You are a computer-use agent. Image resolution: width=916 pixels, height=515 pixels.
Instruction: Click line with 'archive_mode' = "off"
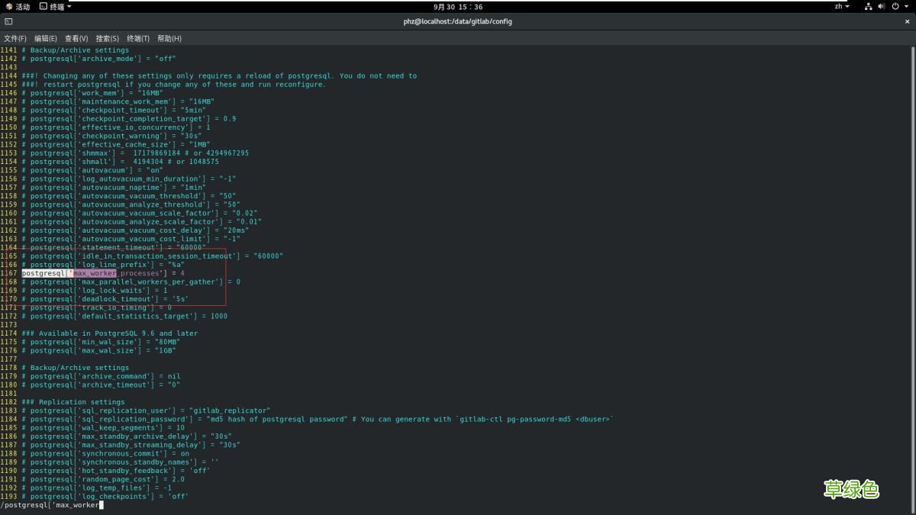tap(99, 59)
